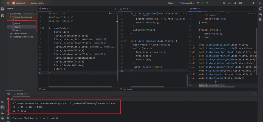Open the Database tool window icon
Image resolution: width=263 pixels, height=122 pixels.
click(260, 20)
